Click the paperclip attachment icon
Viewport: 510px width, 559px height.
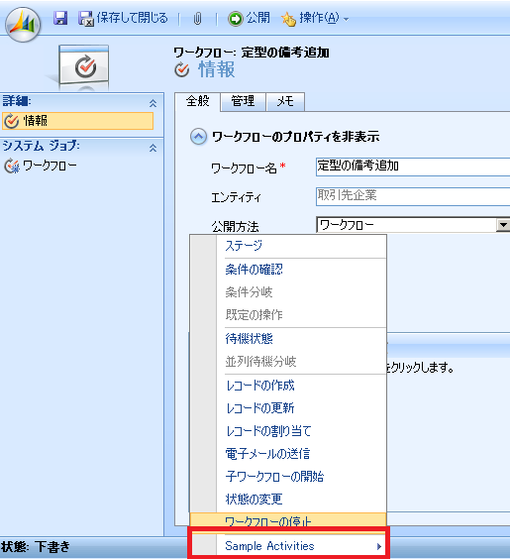pyautogui.click(x=197, y=19)
